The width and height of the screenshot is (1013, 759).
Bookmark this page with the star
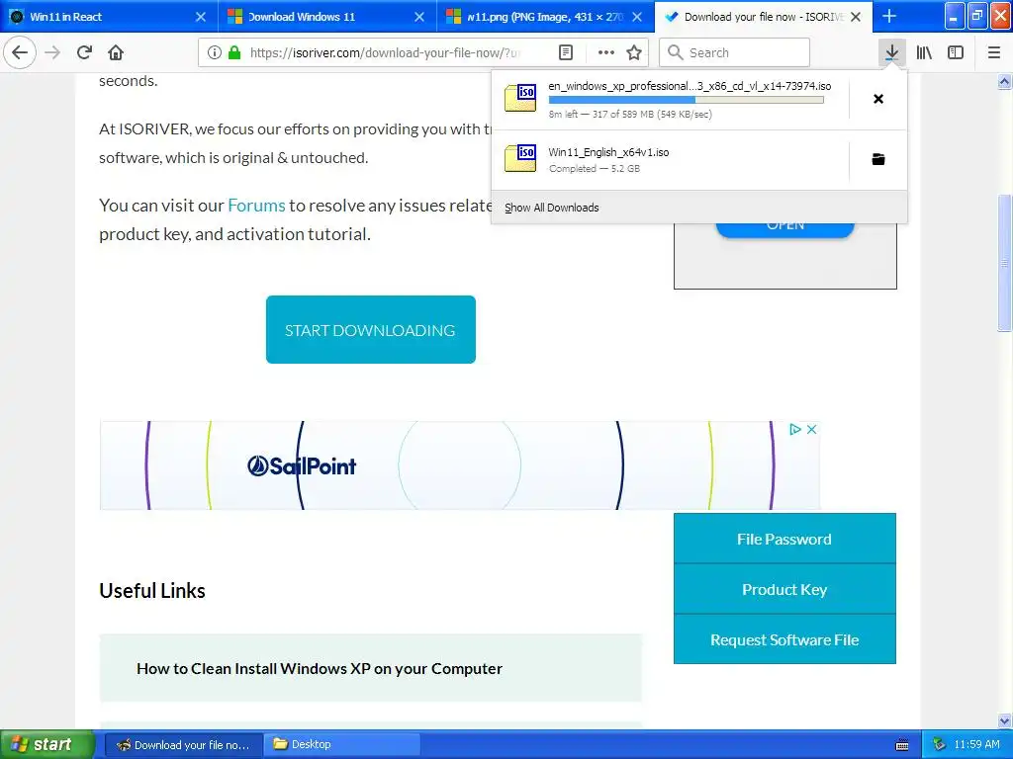pyautogui.click(x=634, y=52)
